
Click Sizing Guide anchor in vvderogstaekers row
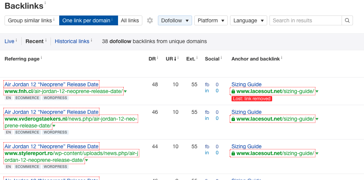pos(246,112)
